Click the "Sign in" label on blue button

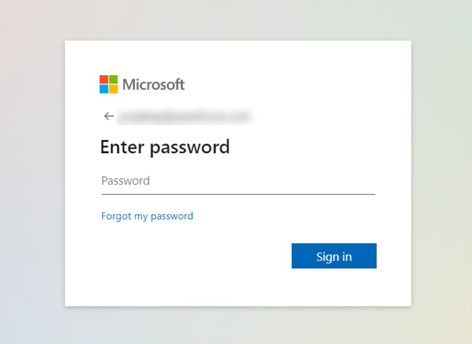pyautogui.click(x=334, y=257)
